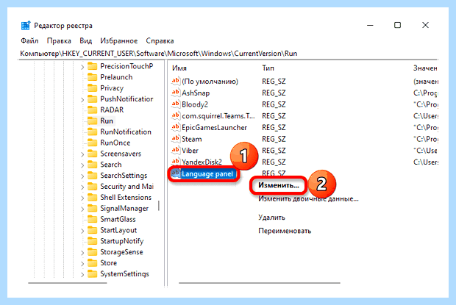Click the Значение column header
Viewport: 456px width, 305px height.
pos(425,68)
